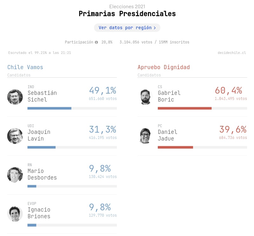Click the Gabriel Boric name

point(169,96)
